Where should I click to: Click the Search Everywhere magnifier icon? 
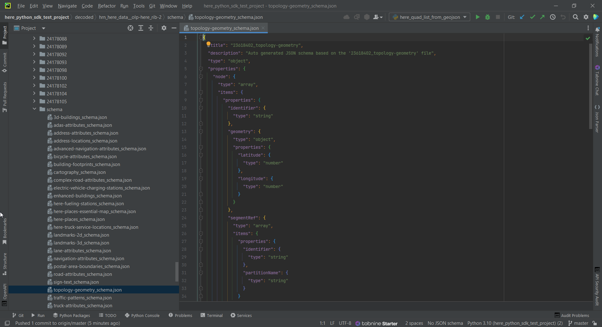tap(575, 17)
